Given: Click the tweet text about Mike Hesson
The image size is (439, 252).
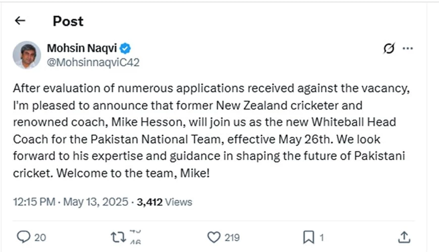Looking at the screenshot, I should [212, 130].
